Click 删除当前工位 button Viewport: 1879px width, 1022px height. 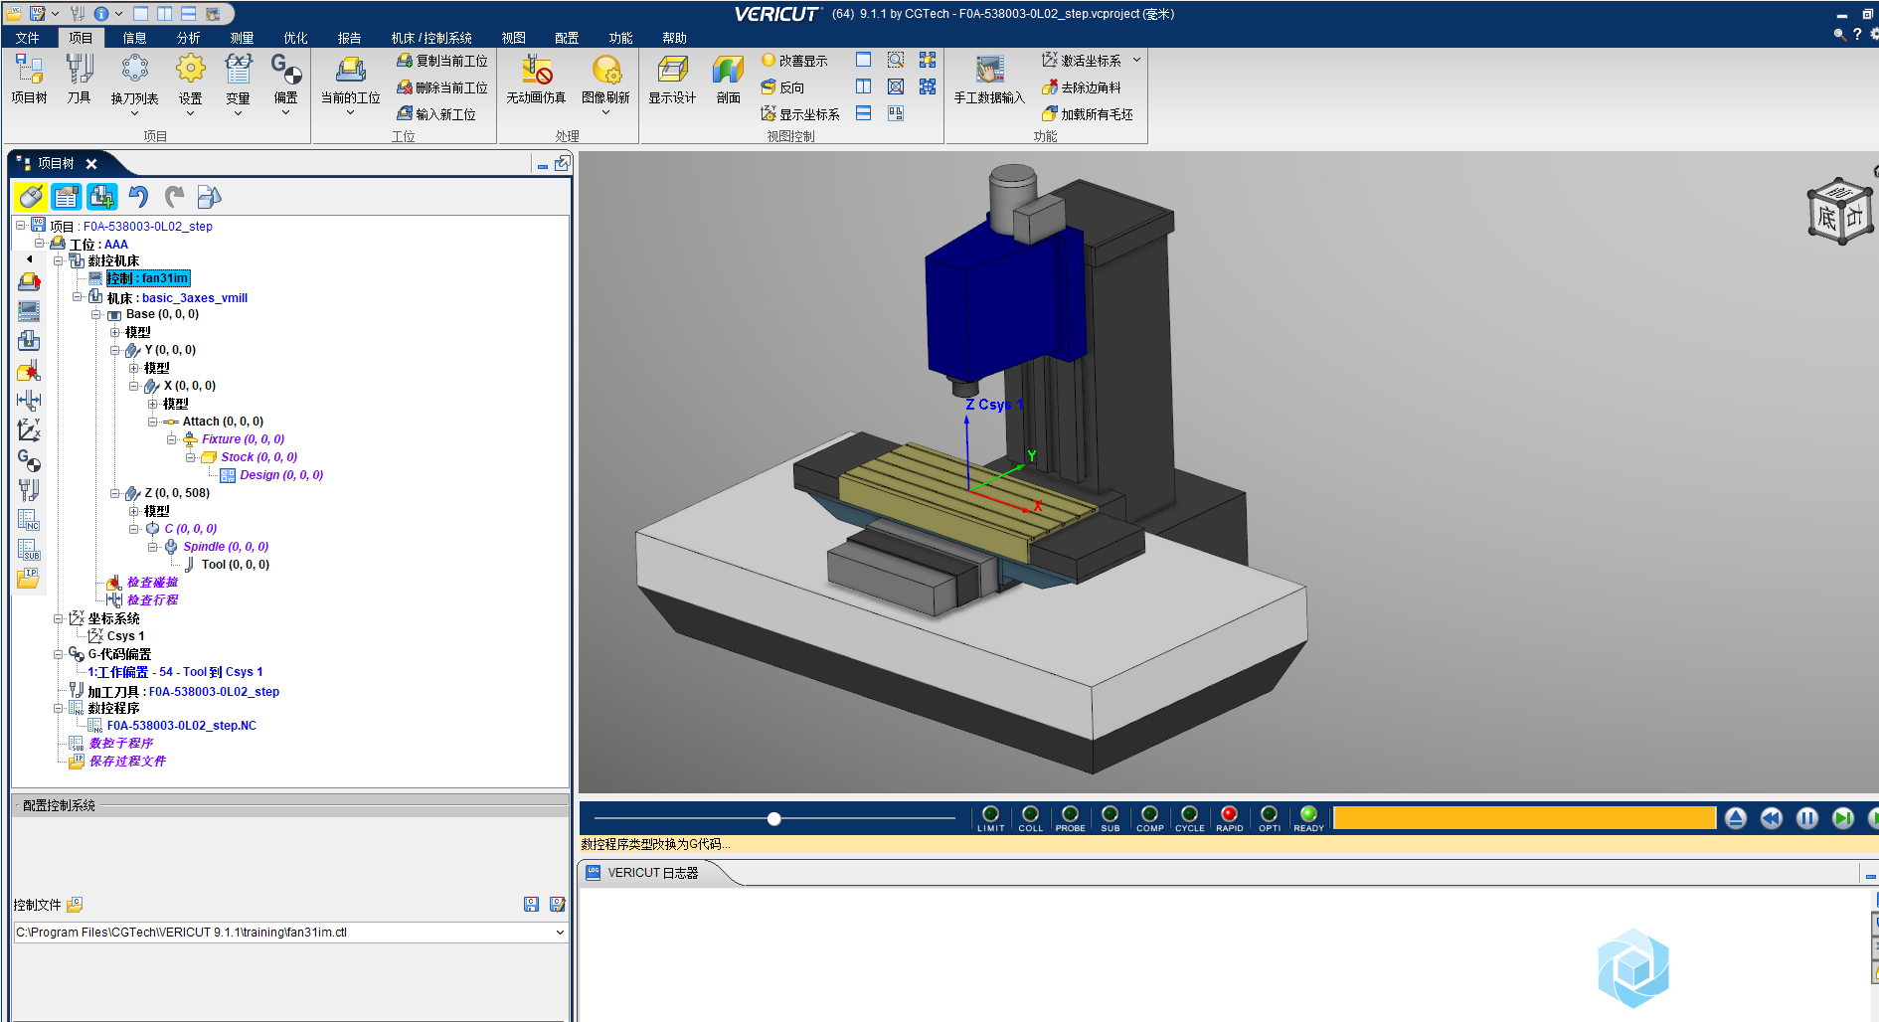click(442, 87)
